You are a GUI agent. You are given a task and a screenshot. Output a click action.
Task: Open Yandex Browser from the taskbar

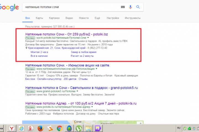(x=12, y=128)
